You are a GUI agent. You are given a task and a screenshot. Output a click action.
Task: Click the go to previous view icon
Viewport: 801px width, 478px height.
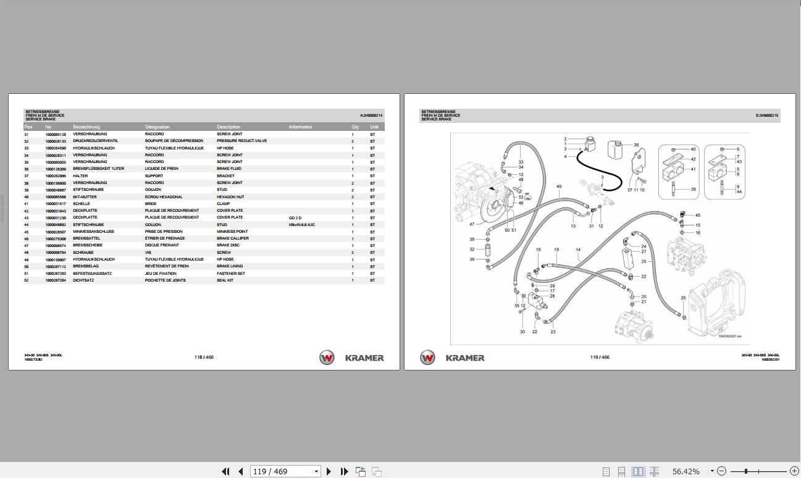361,471
